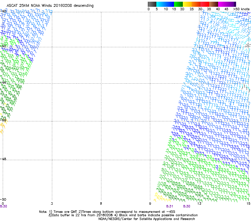
Task: Click the '10' label under the color bar
Action: 166,9
